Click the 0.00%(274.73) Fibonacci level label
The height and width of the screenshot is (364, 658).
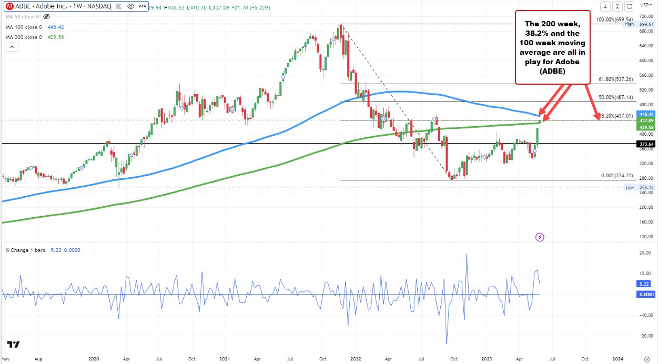coord(618,175)
